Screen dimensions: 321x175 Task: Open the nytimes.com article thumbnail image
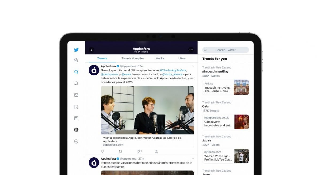(242, 156)
